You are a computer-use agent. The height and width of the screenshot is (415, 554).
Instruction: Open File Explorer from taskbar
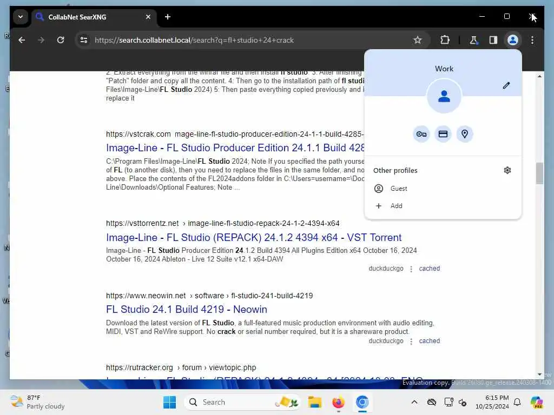[x=314, y=402]
